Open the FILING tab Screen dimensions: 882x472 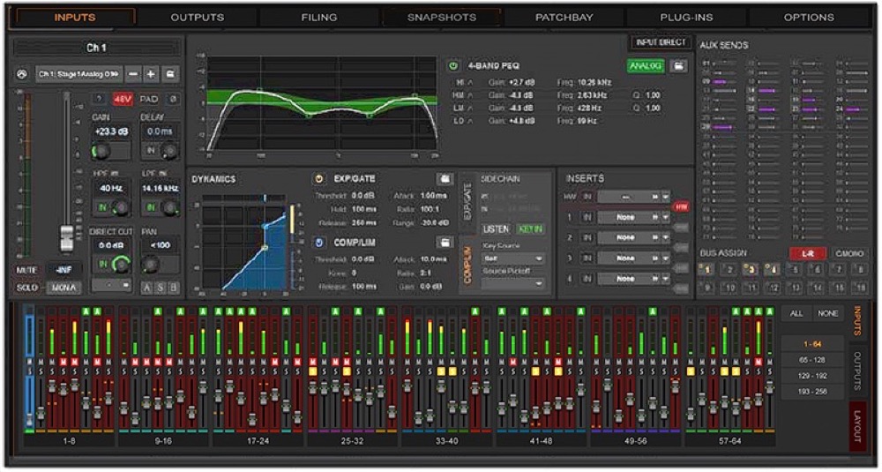[x=319, y=17]
